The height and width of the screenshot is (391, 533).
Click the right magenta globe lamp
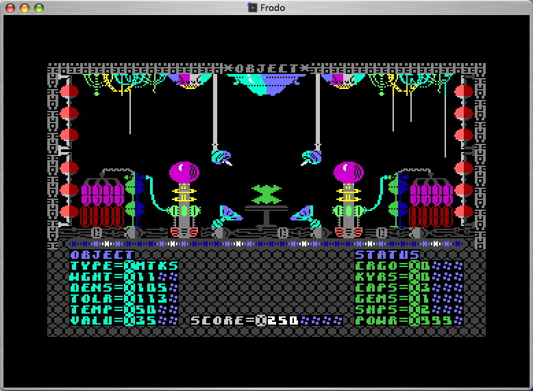(x=349, y=173)
